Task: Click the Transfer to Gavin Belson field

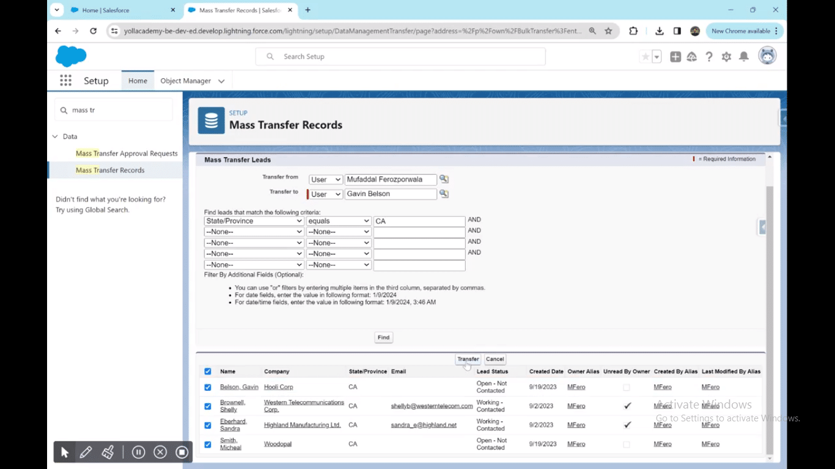Action: tap(391, 194)
